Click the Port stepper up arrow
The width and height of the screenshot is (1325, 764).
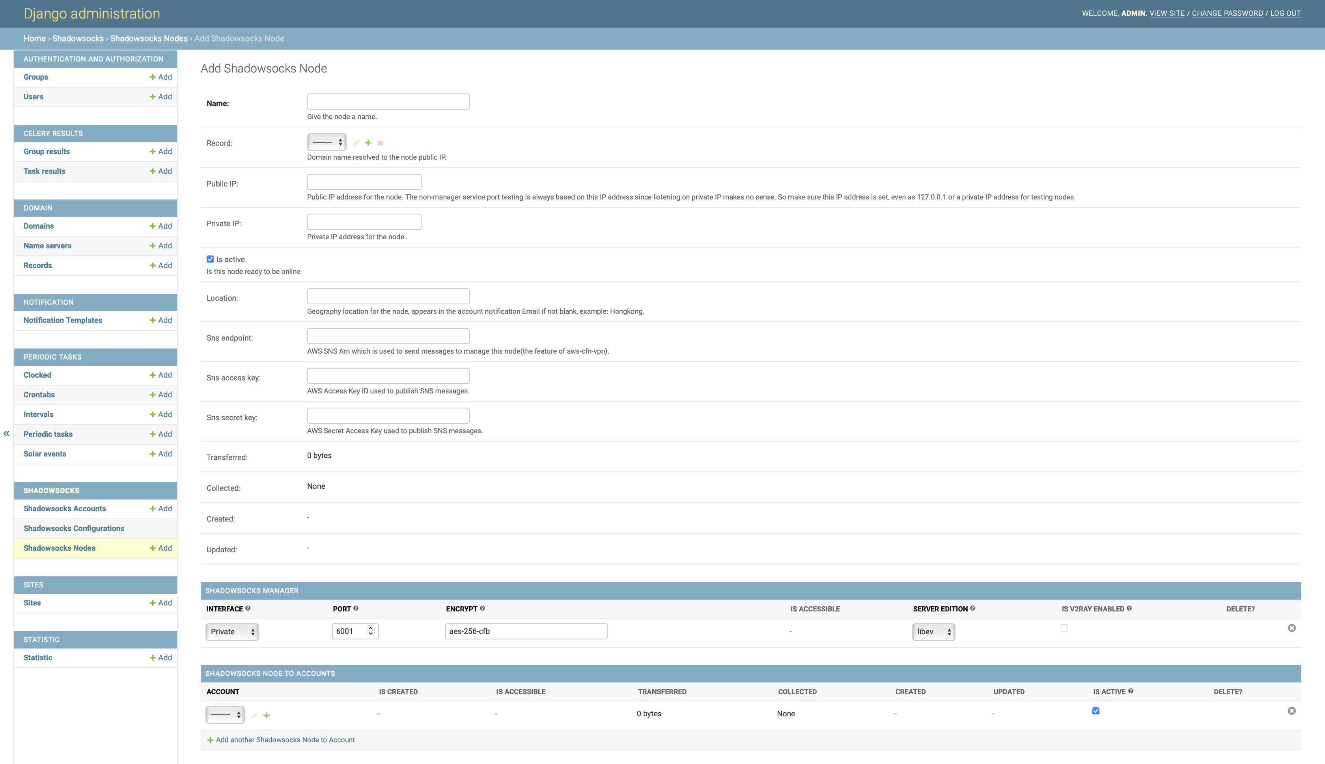click(x=370, y=628)
